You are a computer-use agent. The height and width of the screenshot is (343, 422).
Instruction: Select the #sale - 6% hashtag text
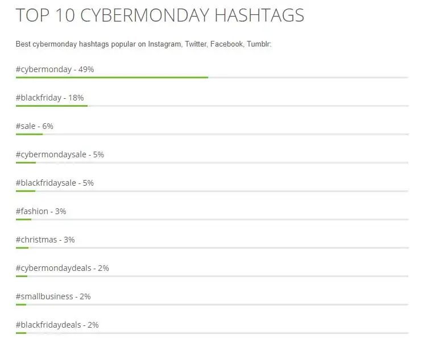tap(35, 126)
